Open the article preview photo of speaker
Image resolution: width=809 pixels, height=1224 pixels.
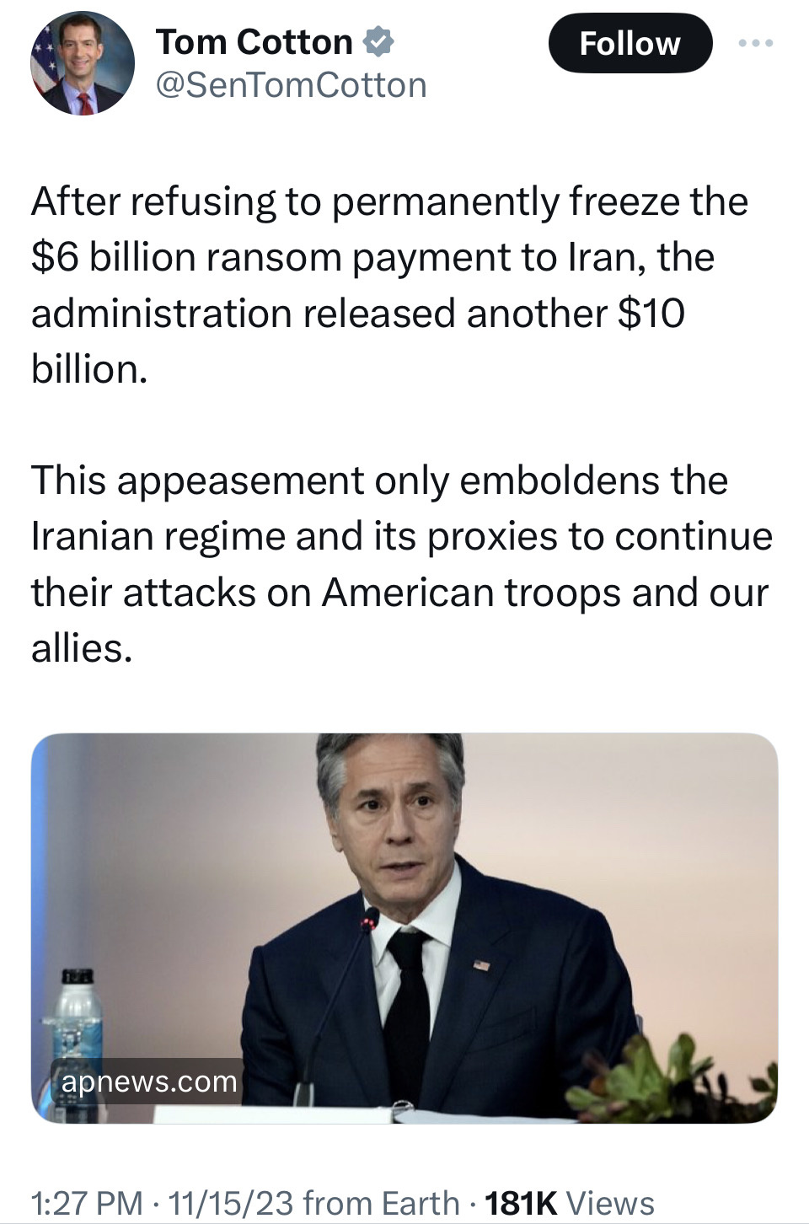click(404, 928)
